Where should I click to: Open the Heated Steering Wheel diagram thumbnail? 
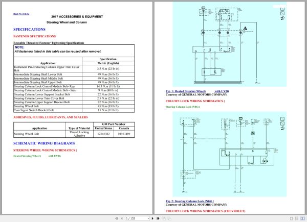tap(229, 44)
